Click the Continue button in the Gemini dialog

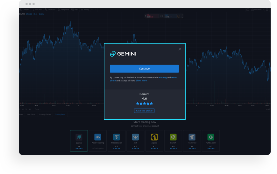coord(144,69)
